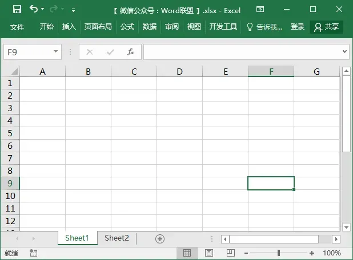This screenshot has width=353, height=260.
Task: Click the vertical scrollbar thumb
Action: pos(346,114)
